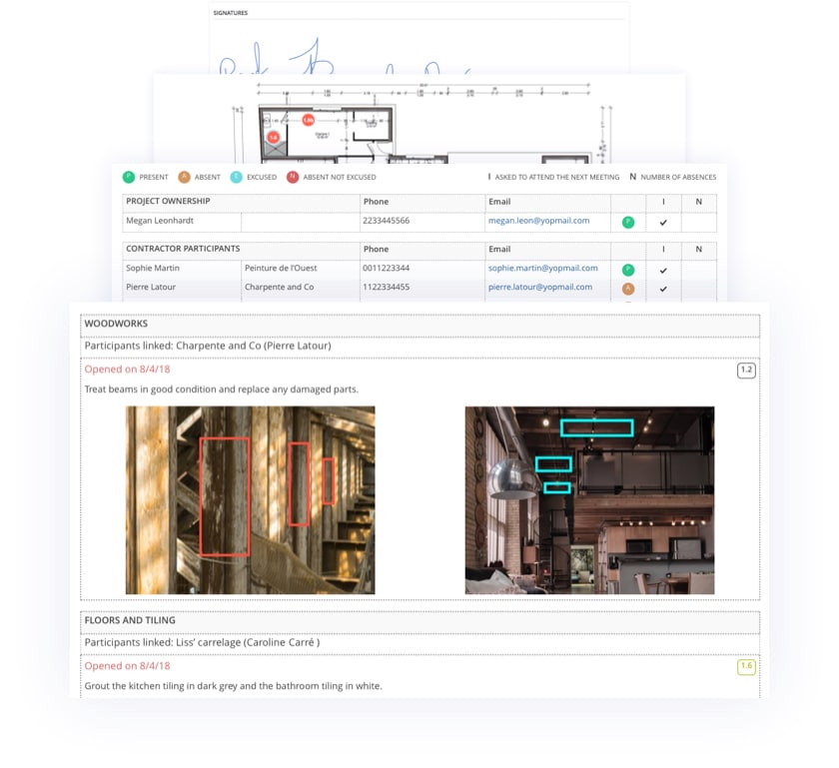This screenshot has height=768, width=839.
Task: Click 'Treat beams in good condition' note
Action: click(222, 389)
